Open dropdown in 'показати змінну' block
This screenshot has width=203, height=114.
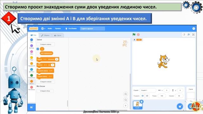[x=51, y=71]
